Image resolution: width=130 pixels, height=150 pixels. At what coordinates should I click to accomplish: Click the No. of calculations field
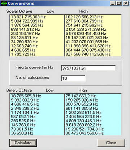point(73,78)
